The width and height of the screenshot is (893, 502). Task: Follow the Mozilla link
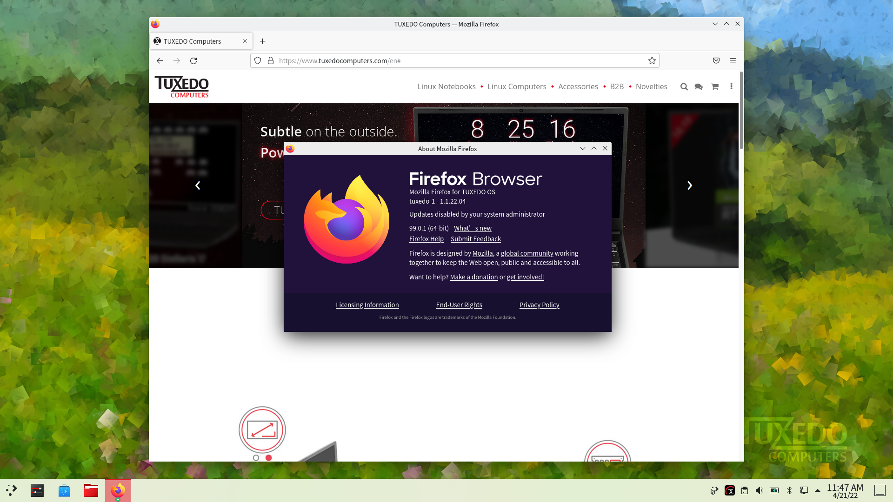click(x=482, y=253)
